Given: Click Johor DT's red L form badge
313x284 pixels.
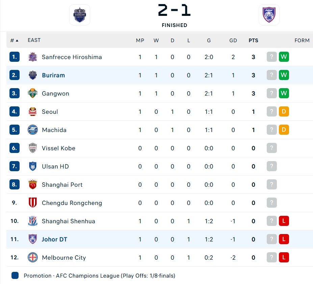Looking at the screenshot, I should point(284,239).
